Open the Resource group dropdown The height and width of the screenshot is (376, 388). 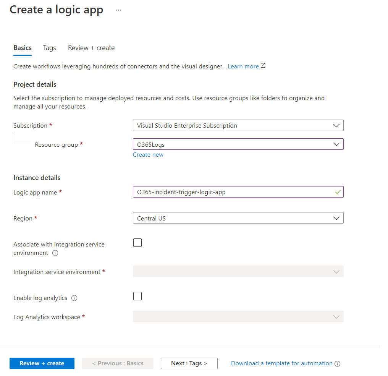click(x=238, y=144)
